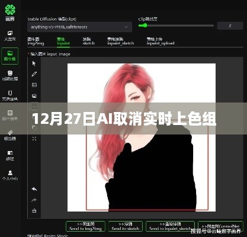247x237 pixels.
Task: Click the Send to inpaint_sketch button
Action: (x=170, y=226)
